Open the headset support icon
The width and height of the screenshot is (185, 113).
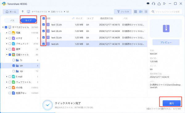[154, 4]
